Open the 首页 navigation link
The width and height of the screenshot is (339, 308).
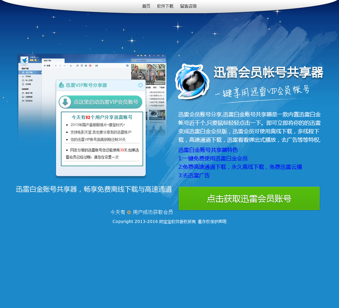click(x=146, y=6)
